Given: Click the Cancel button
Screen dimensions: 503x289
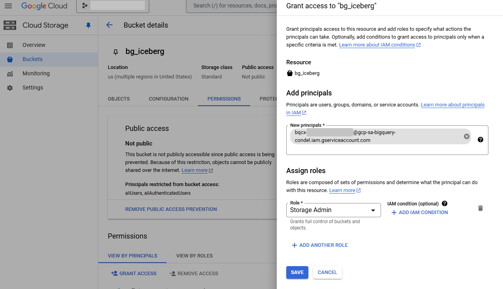Looking at the screenshot, I should 327,272.
